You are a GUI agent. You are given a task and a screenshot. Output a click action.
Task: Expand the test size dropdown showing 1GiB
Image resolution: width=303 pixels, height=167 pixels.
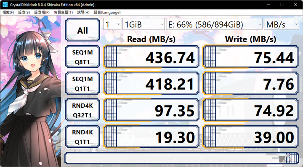coord(144,24)
